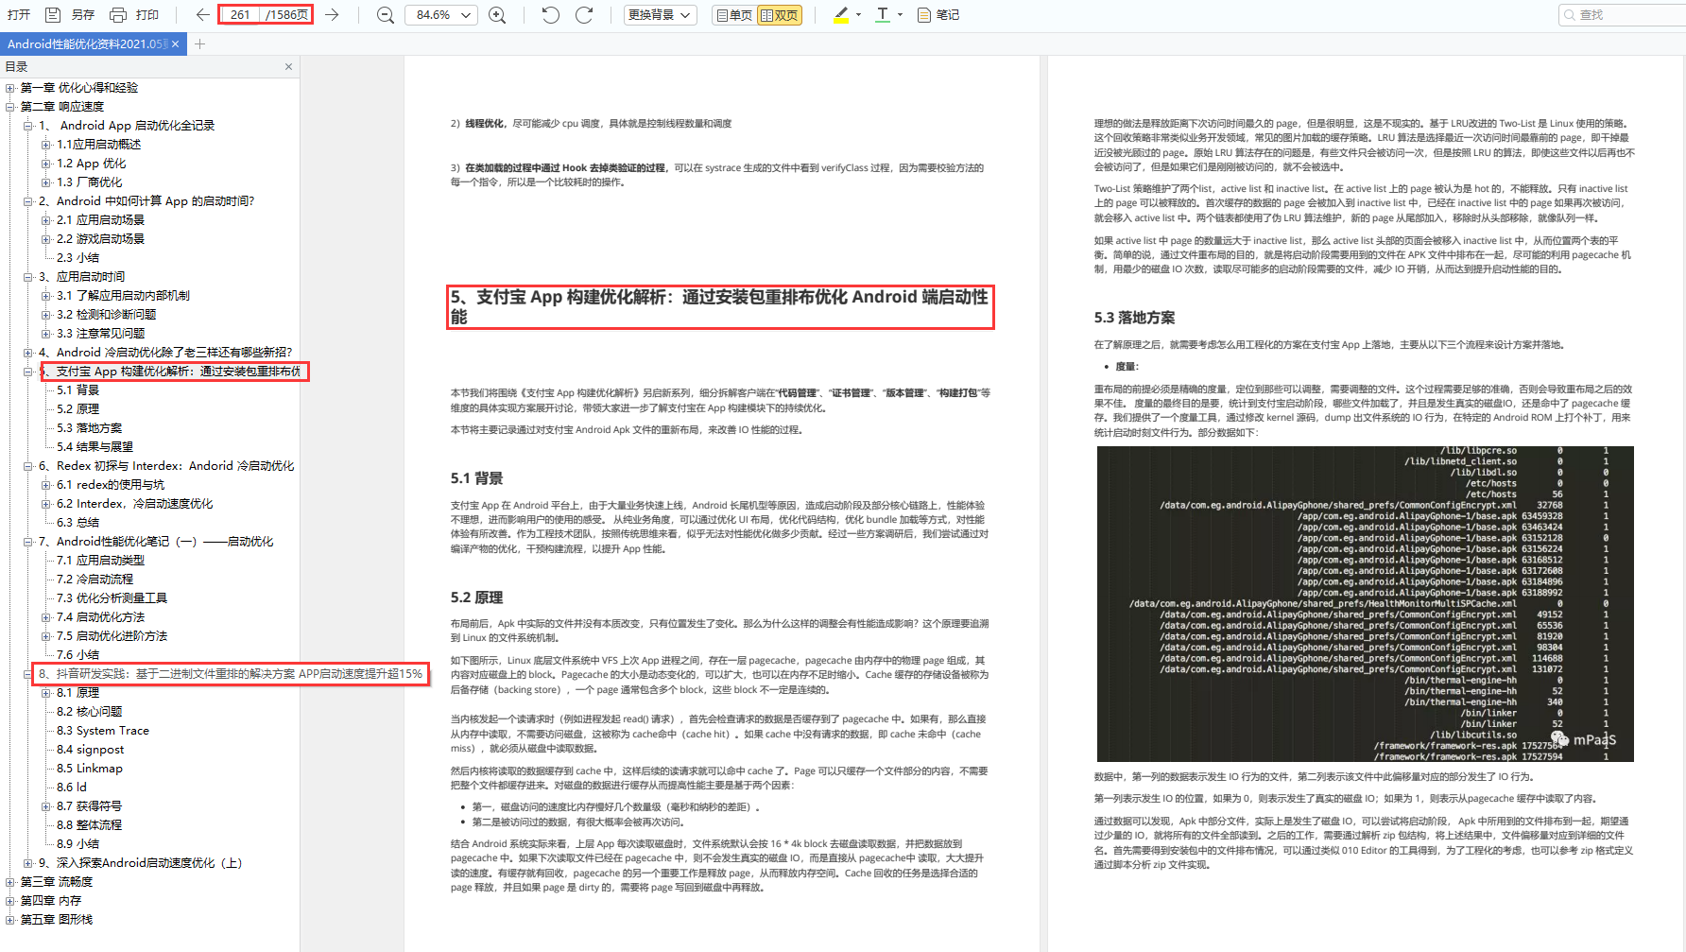Open outline item 7、Android性能优化笔记
This screenshot has height=952, width=1686.
pyautogui.click(x=156, y=542)
